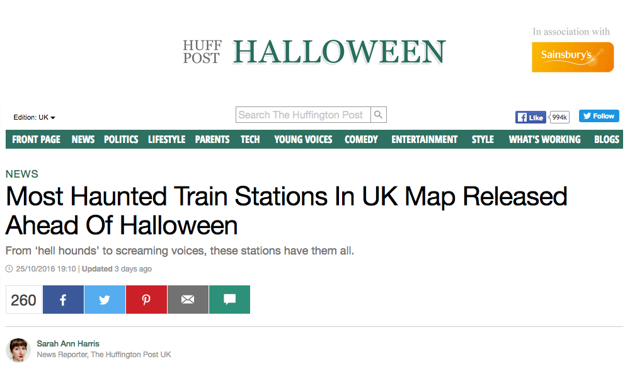The width and height of the screenshot is (625, 366).
Task: Go to YOUNG VOICES section
Action: 303,140
